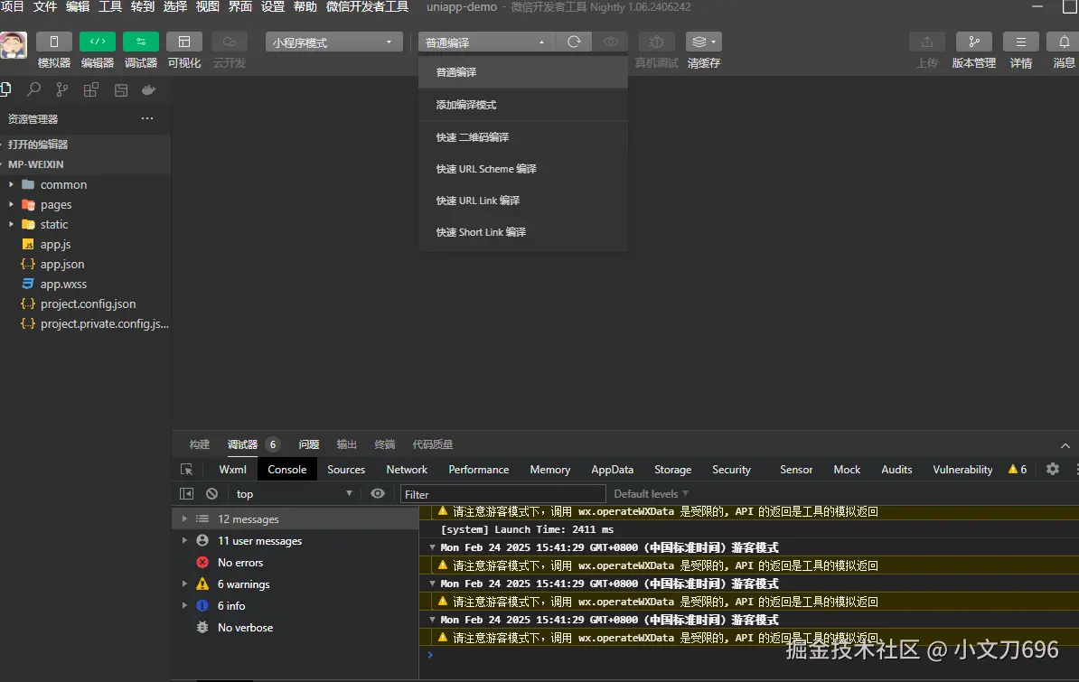Expand the pages folder
This screenshot has height=682, width=1079.
pos(85,204)
